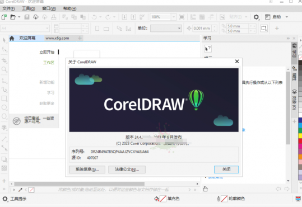This screenshot has width=302, height=207.
Task: Click the New document icon
Action: pyautogui.click(x=4, y=17)
